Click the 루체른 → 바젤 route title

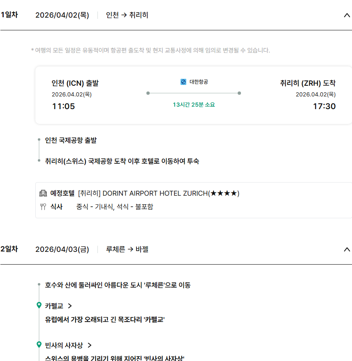tap(127, 249)
